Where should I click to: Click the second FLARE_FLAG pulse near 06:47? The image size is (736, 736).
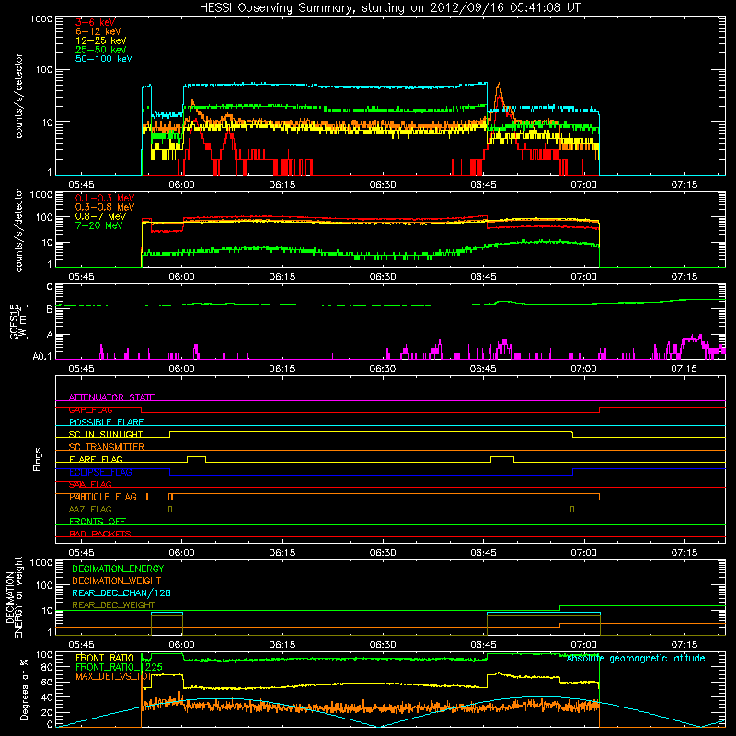tap(501, 458)
